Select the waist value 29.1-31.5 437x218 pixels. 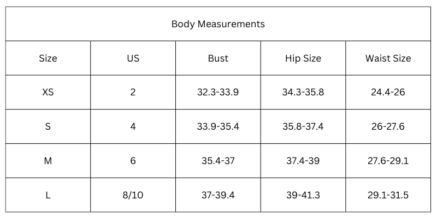click(x=388, y=195)
